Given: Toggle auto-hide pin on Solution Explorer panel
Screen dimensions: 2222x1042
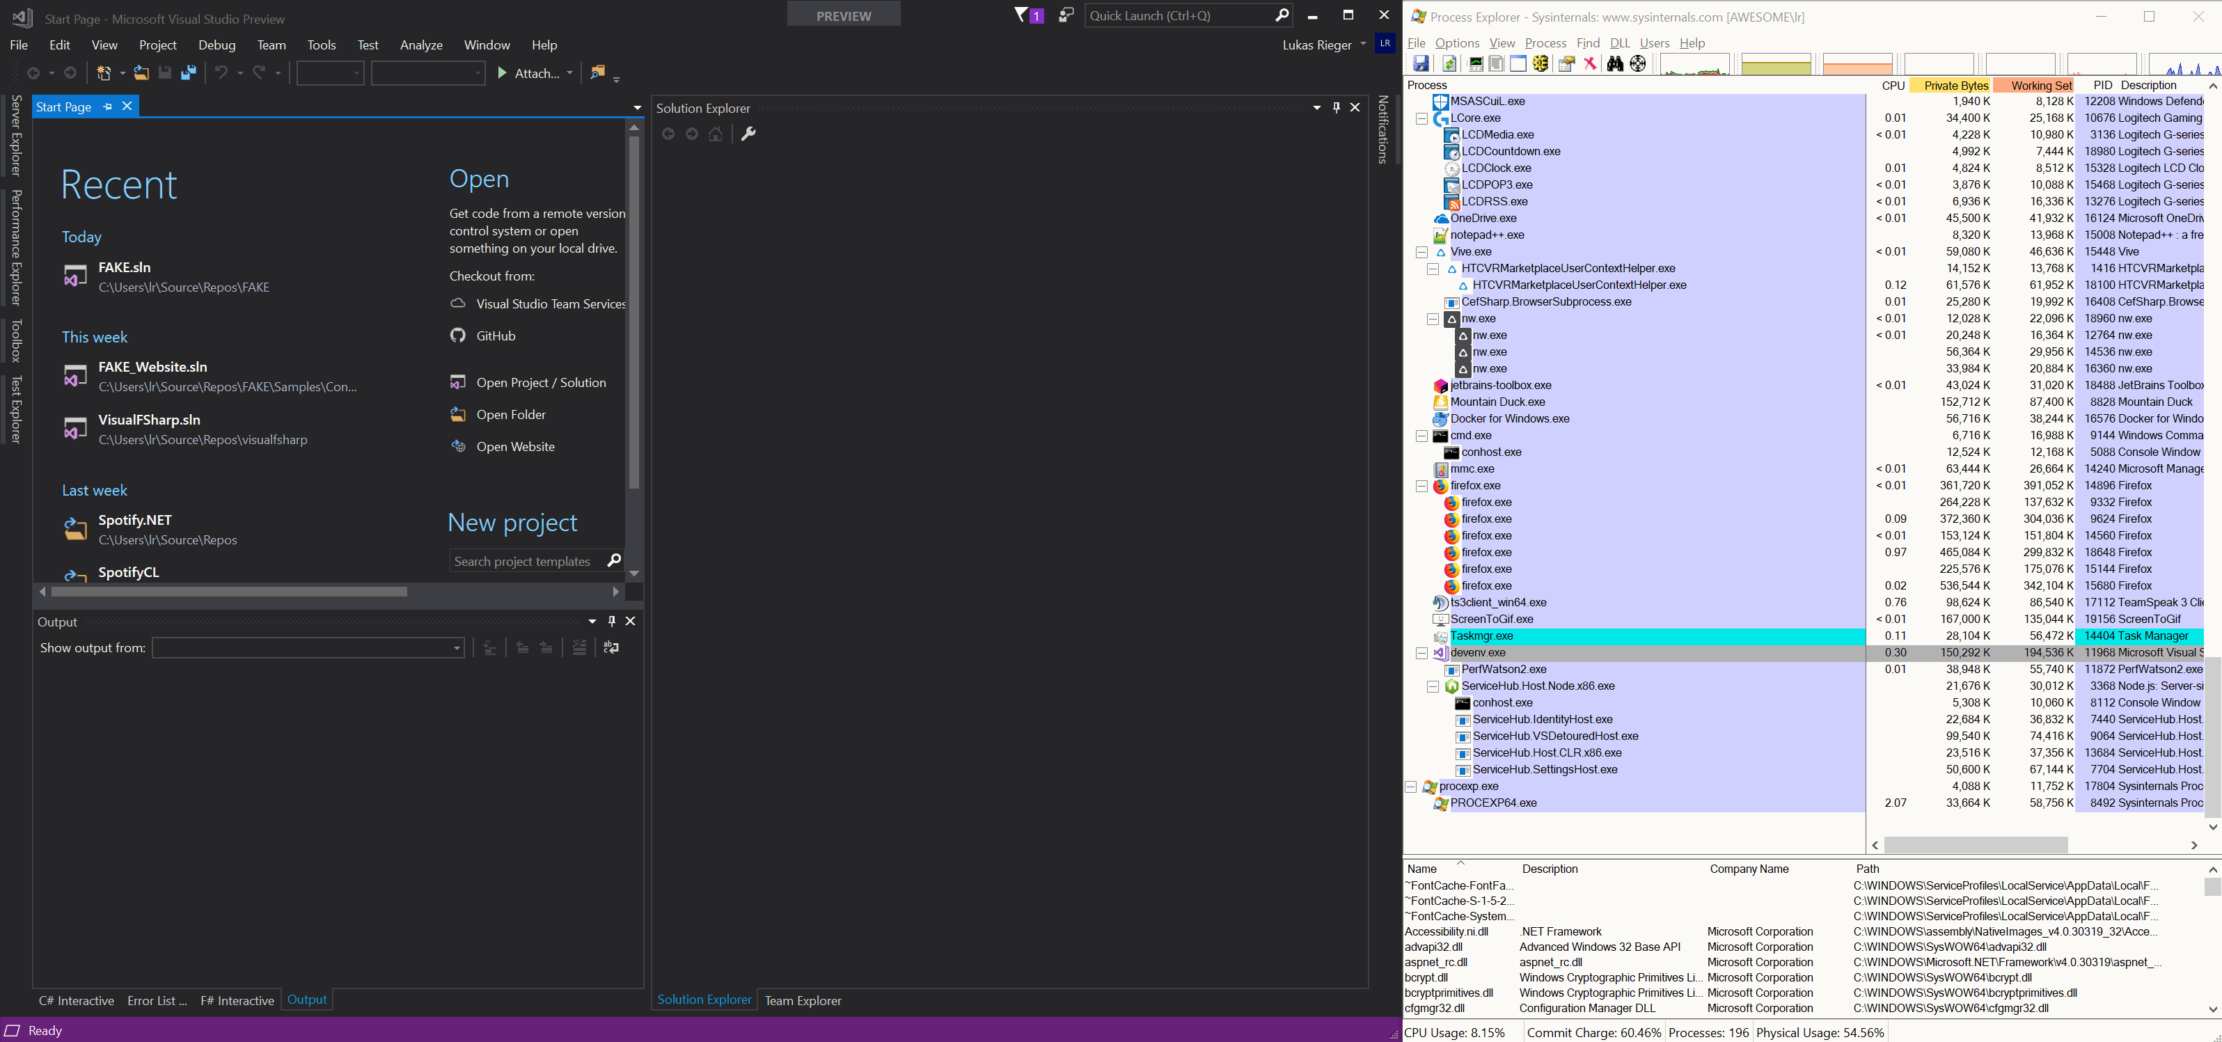Looking at the screenshot, I should pos(1336,108).
